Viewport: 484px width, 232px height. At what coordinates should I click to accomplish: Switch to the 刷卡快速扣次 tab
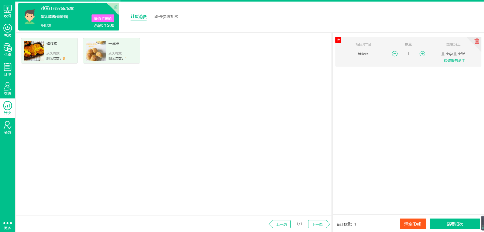(166, 16)
